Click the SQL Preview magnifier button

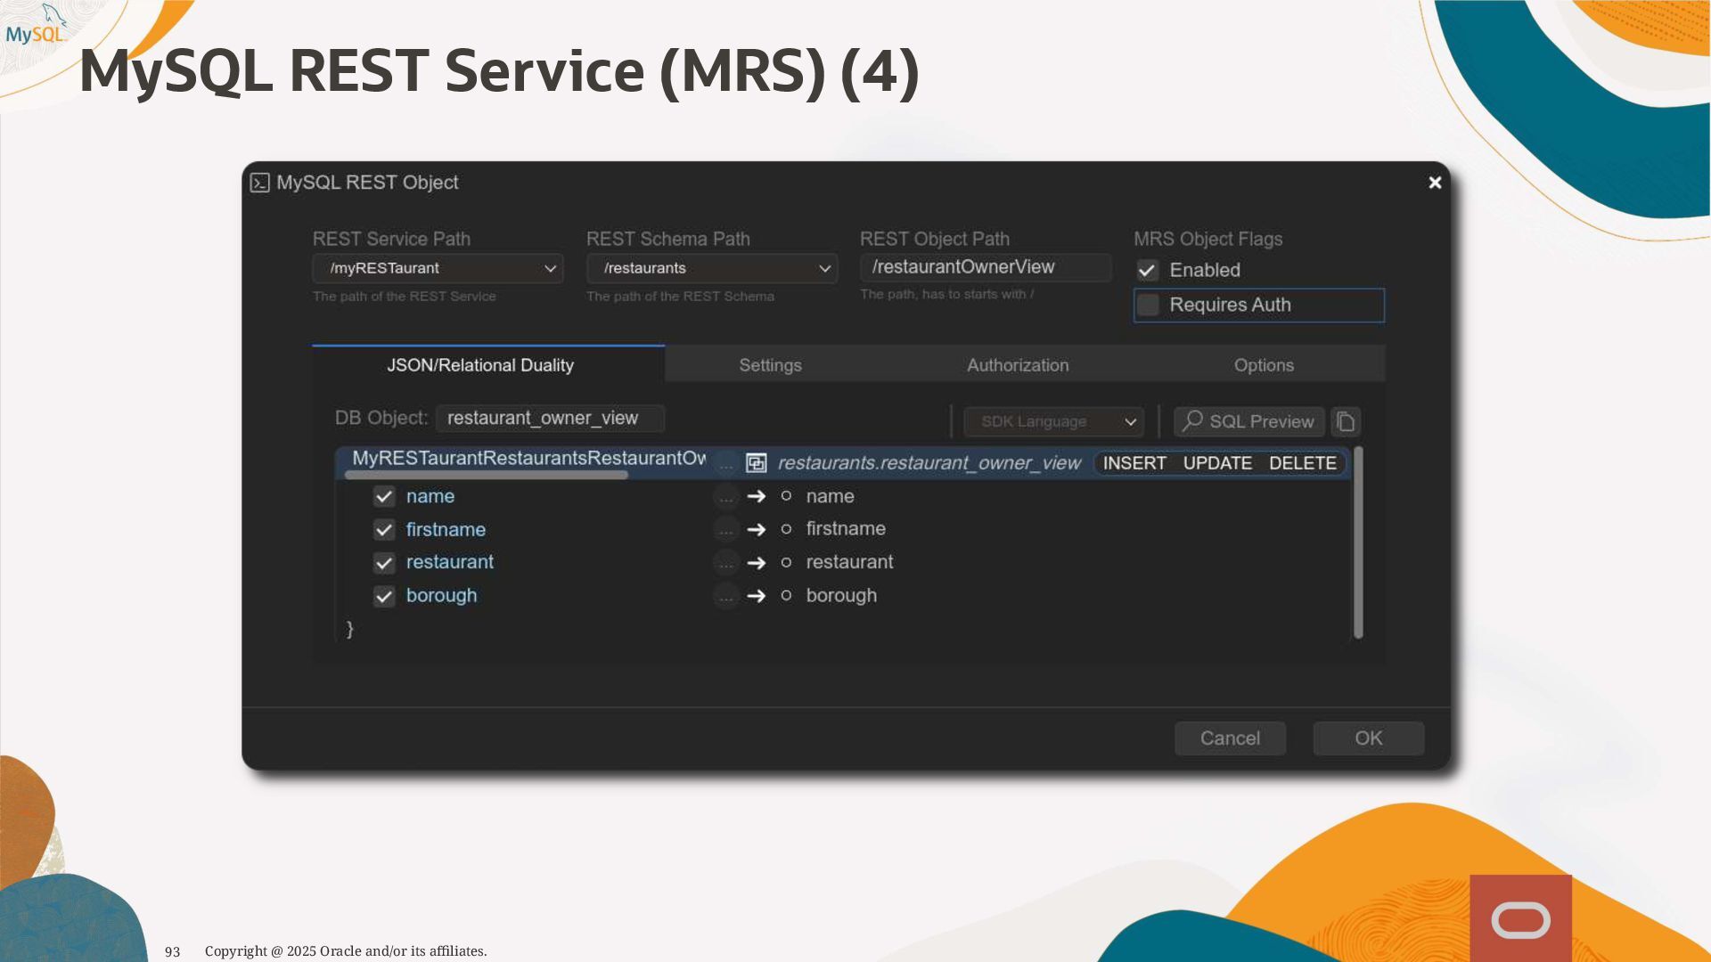tap(1248, 421)
